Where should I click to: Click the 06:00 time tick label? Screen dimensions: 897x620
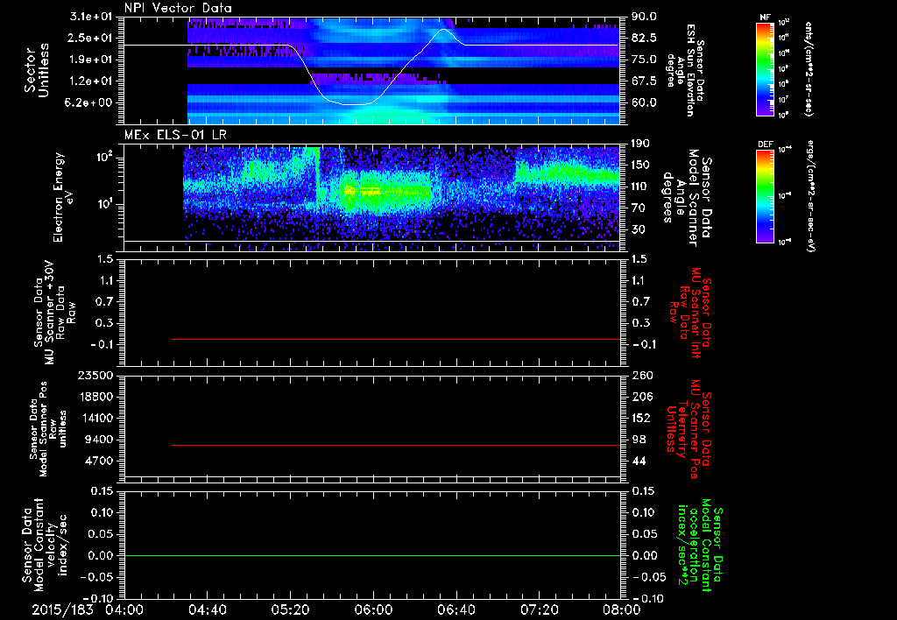(x=373, y=609)
